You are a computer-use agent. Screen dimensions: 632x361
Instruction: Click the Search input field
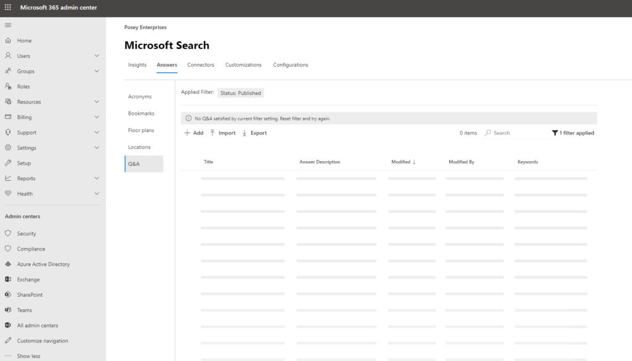tap(516, 133)
